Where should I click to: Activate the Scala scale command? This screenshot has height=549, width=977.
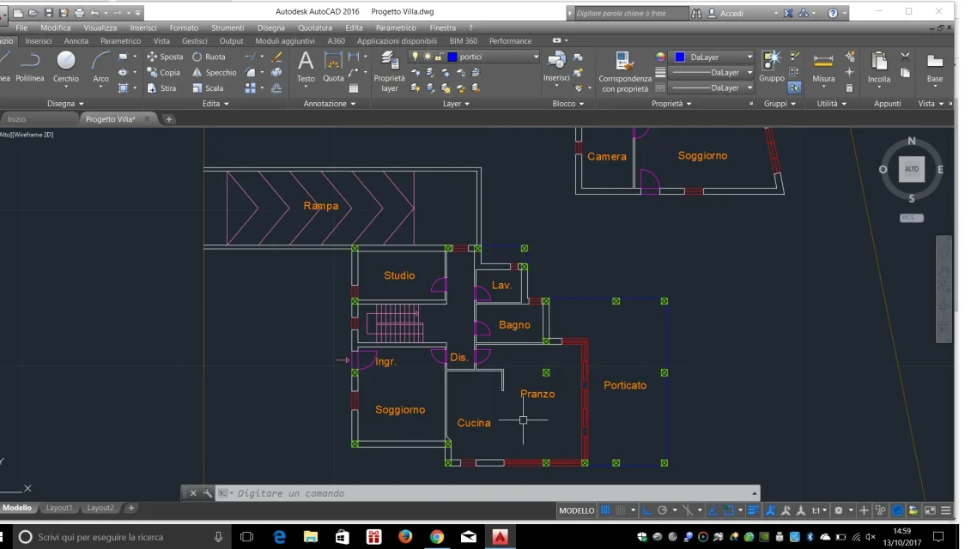pos(208,87)
